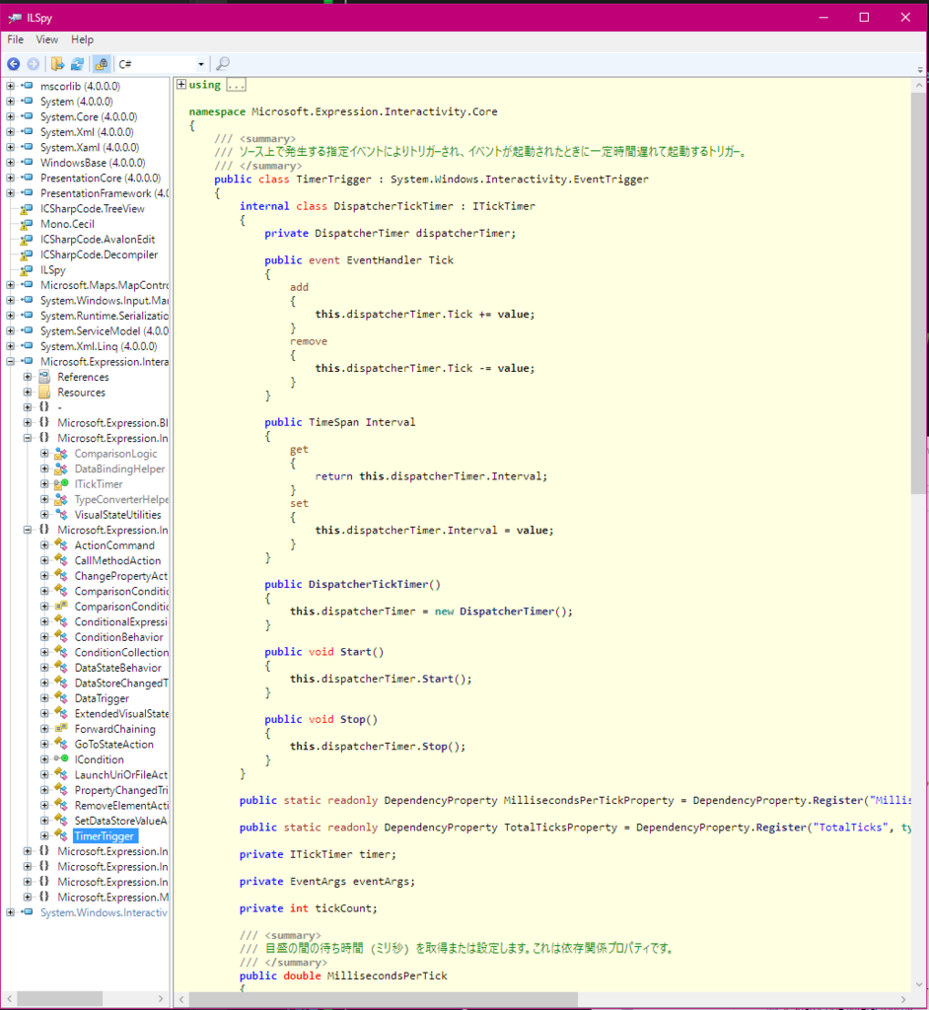The image size is (929, 1010).
Task: Select the ConditionBehavior tree item
Action: pyautogui.click(x=118, y=637)
